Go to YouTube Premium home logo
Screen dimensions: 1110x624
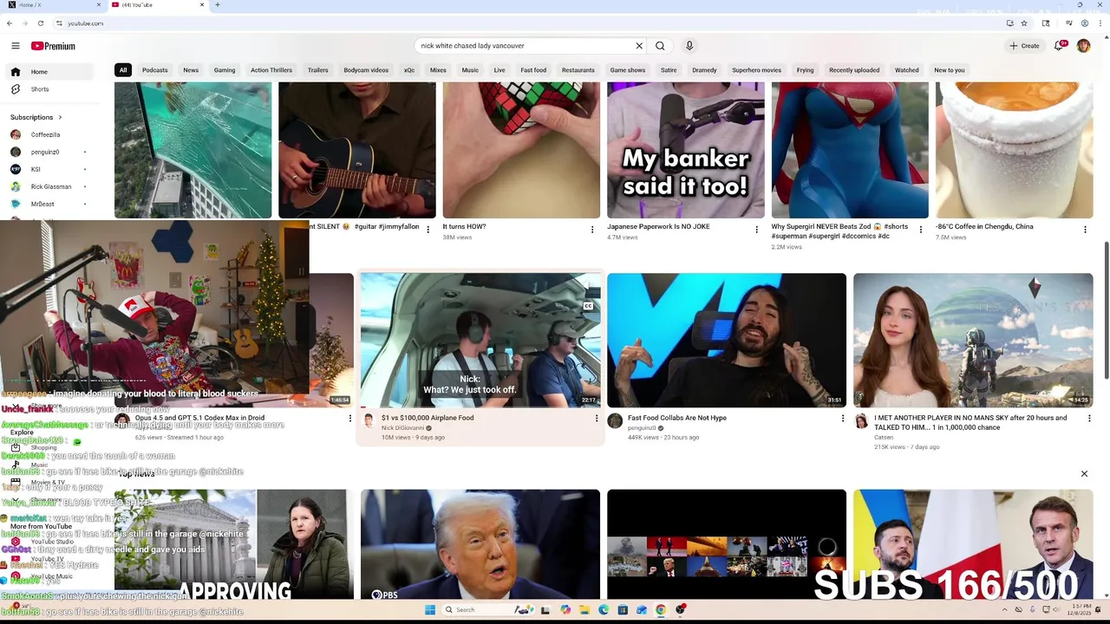53,46
